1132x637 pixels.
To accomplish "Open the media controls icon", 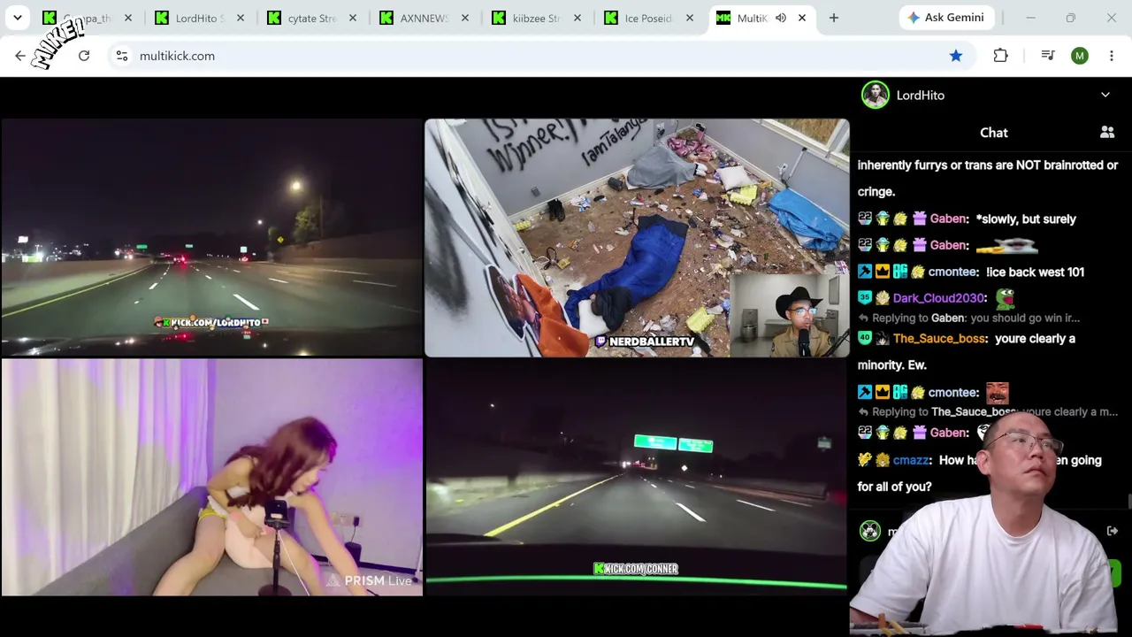I will click(1048, 56).
